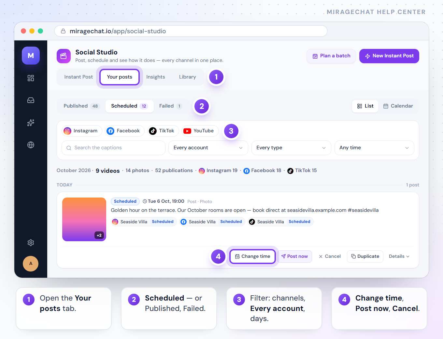Click the Facebook Seaside Villa account chip

[212, 222]
